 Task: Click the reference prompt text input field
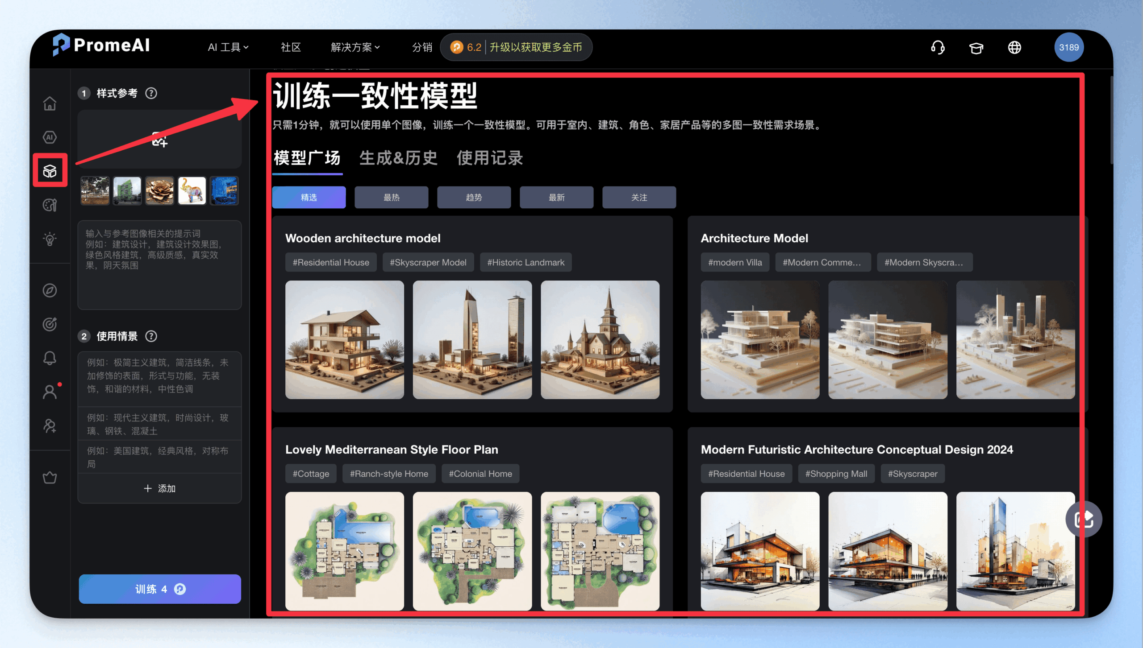[159, 265]
